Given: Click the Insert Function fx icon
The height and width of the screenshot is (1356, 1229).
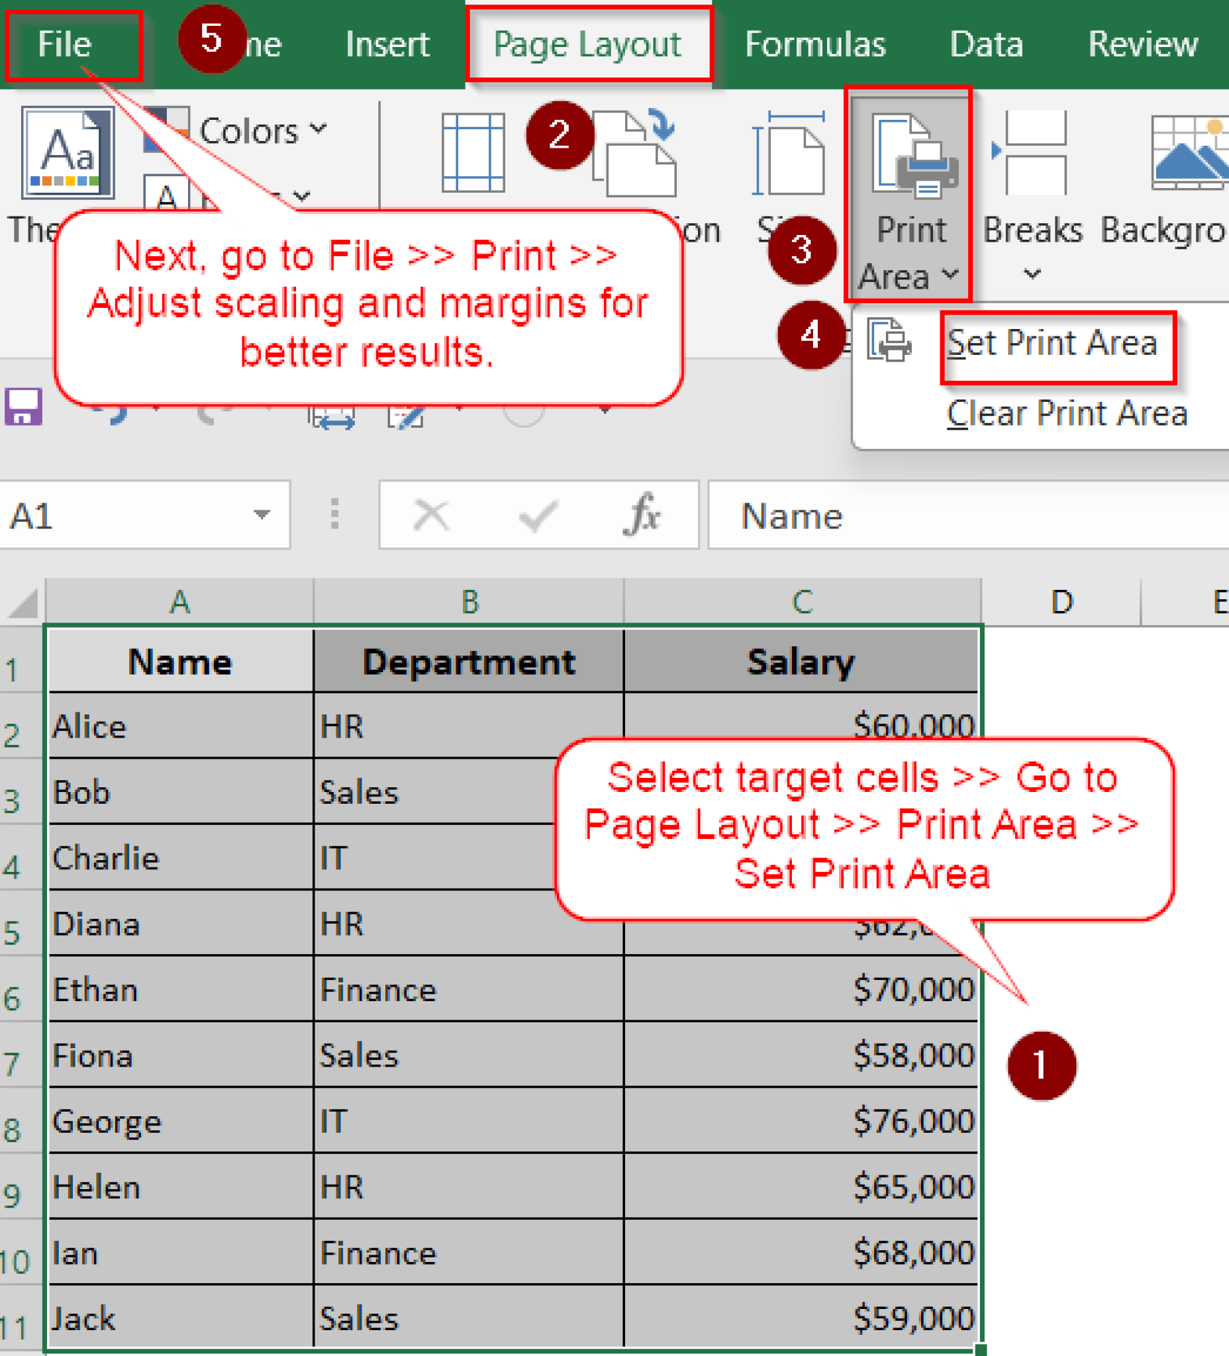Looking at the screenshot, I should click(x=642, y=514).
